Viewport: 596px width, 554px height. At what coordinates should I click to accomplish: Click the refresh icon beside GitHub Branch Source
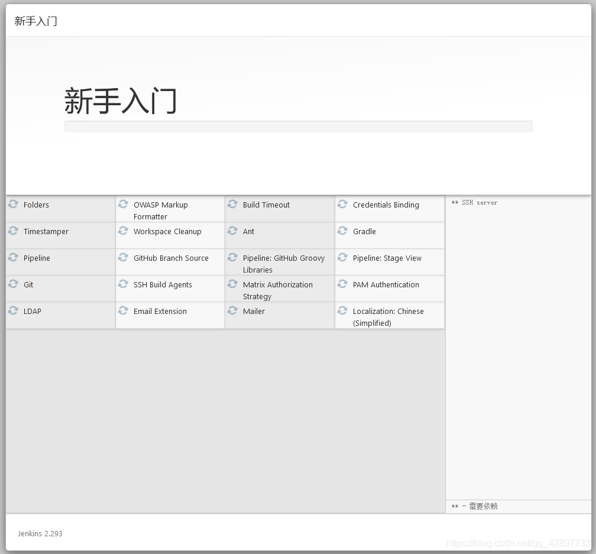tap(123, 257)
